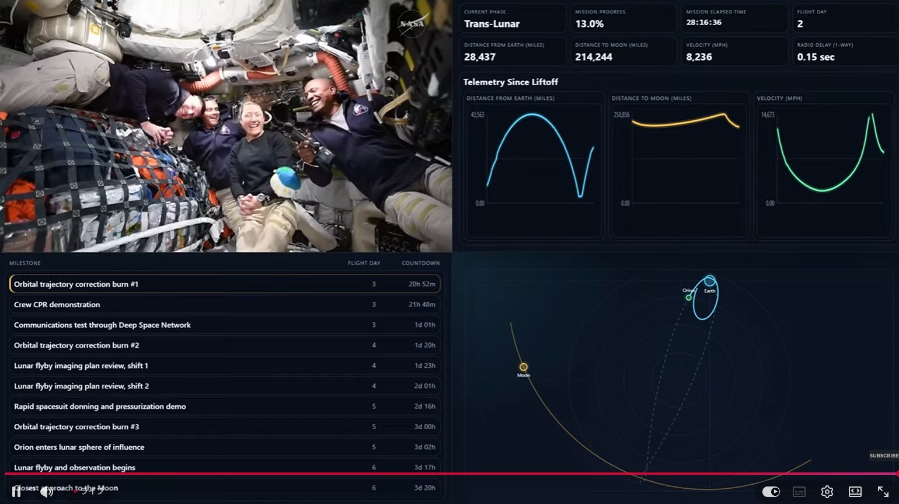This screenshot has height=504, width=899.
Task: Click ライブ to jump to live
Action: click(89, 492)
